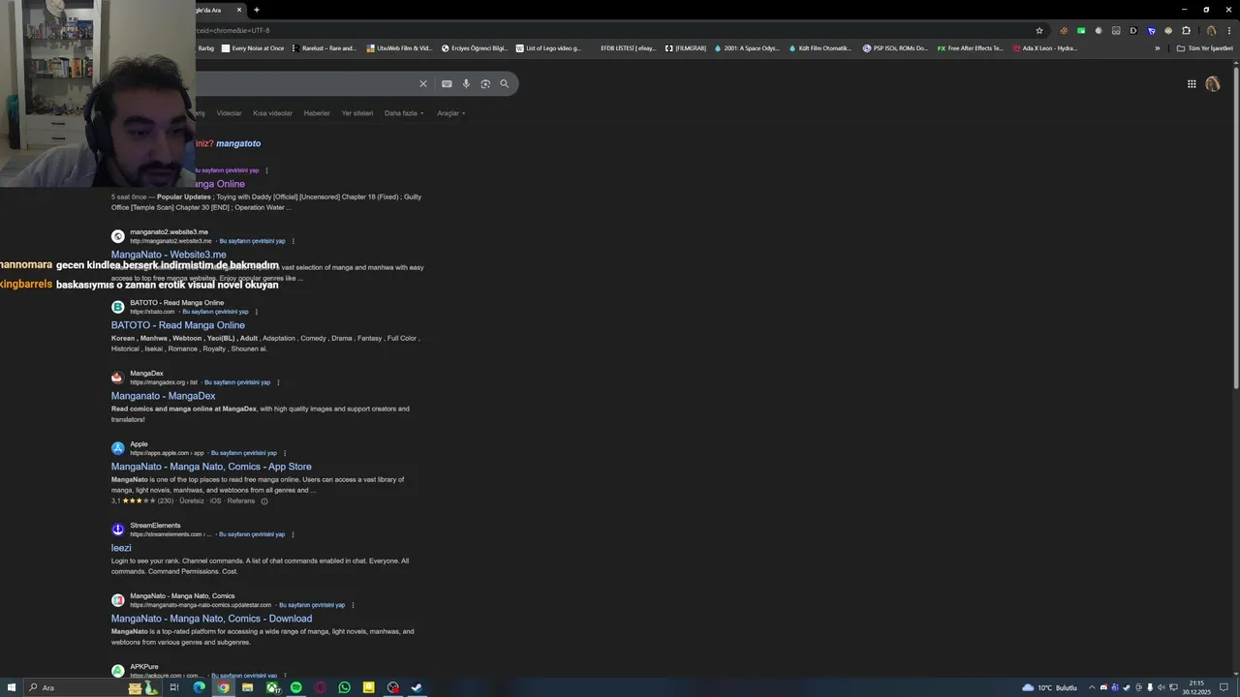Open the Chrome extensions puzzle icon

pos(1186,31)
